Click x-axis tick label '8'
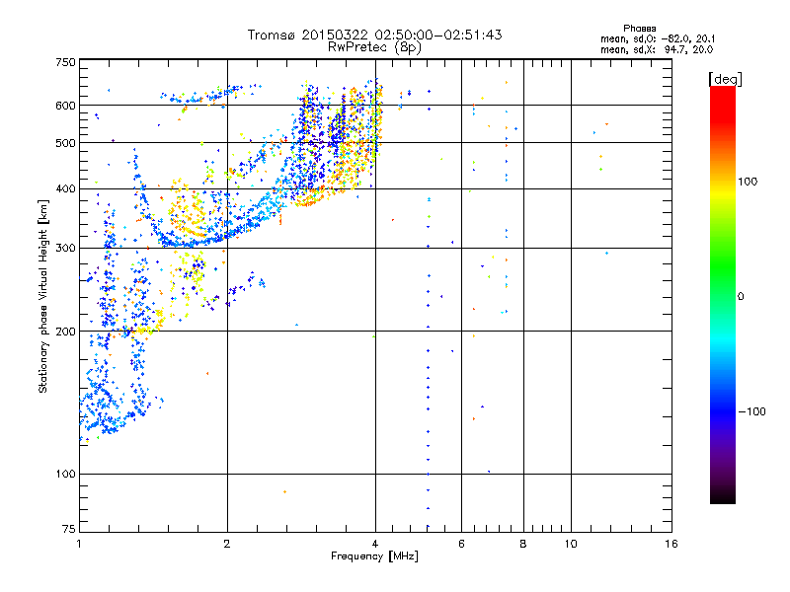Screen dimensions: 790x592 click(523, 544)
